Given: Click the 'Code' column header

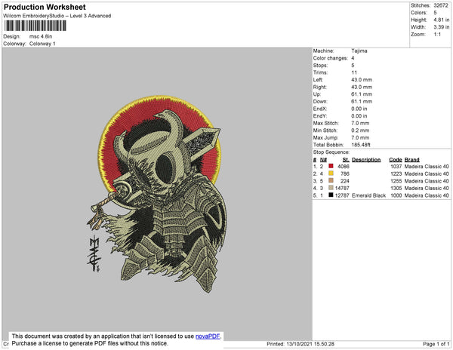Looking at the screenshot, I should point(396,160).
